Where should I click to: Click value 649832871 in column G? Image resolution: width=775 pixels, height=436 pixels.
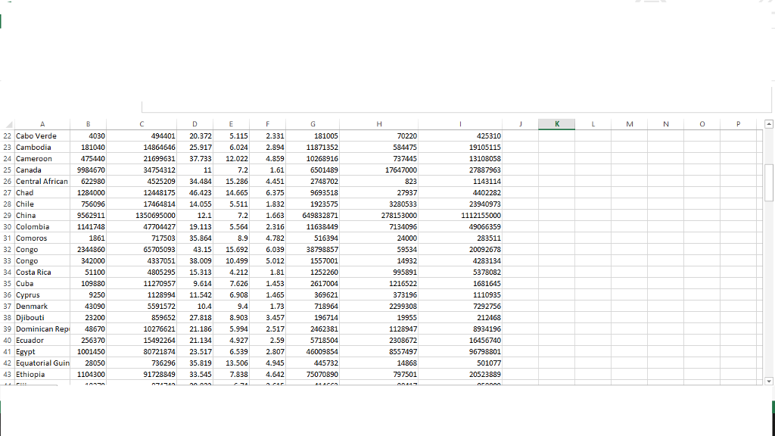313,216
